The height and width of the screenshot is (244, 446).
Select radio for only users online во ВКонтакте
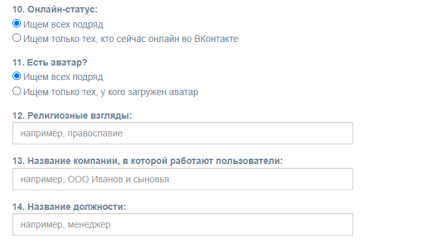[17, 38]
